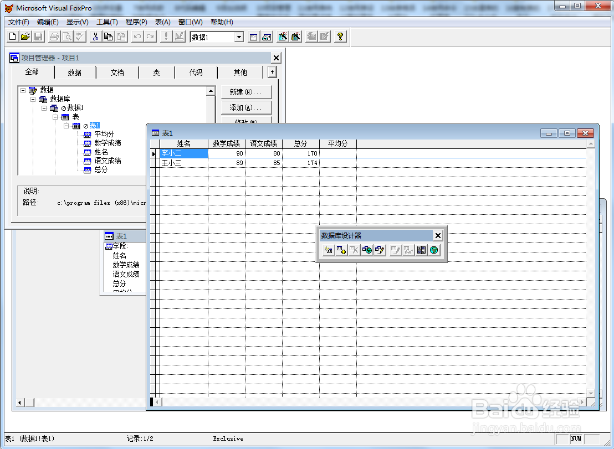
Task: Click the Print Preview toolbar icon
Action: (67, 37)
